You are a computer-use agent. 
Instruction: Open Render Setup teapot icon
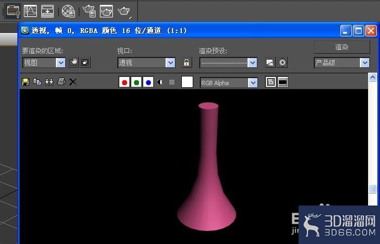[89, 11]
